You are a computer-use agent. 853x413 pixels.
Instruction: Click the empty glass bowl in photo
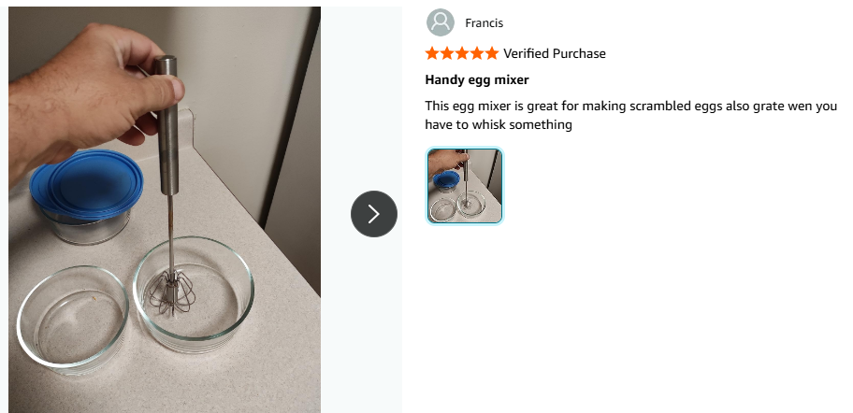(x=73, y=318)
